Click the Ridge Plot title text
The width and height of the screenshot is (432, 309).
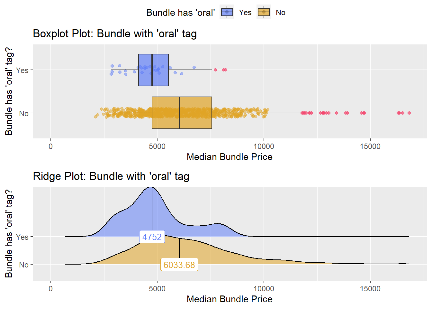(x=111, y=176)
